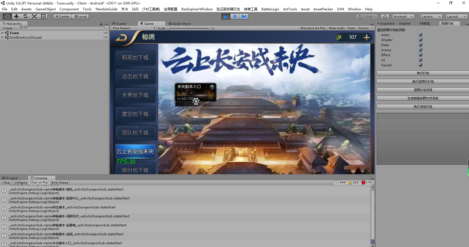Click the 执行打包 button
The width and height of the screenshot is (469, 247).
click(422, 73)
